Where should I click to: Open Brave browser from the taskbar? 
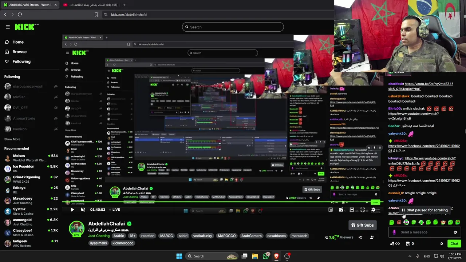point(276,256)
